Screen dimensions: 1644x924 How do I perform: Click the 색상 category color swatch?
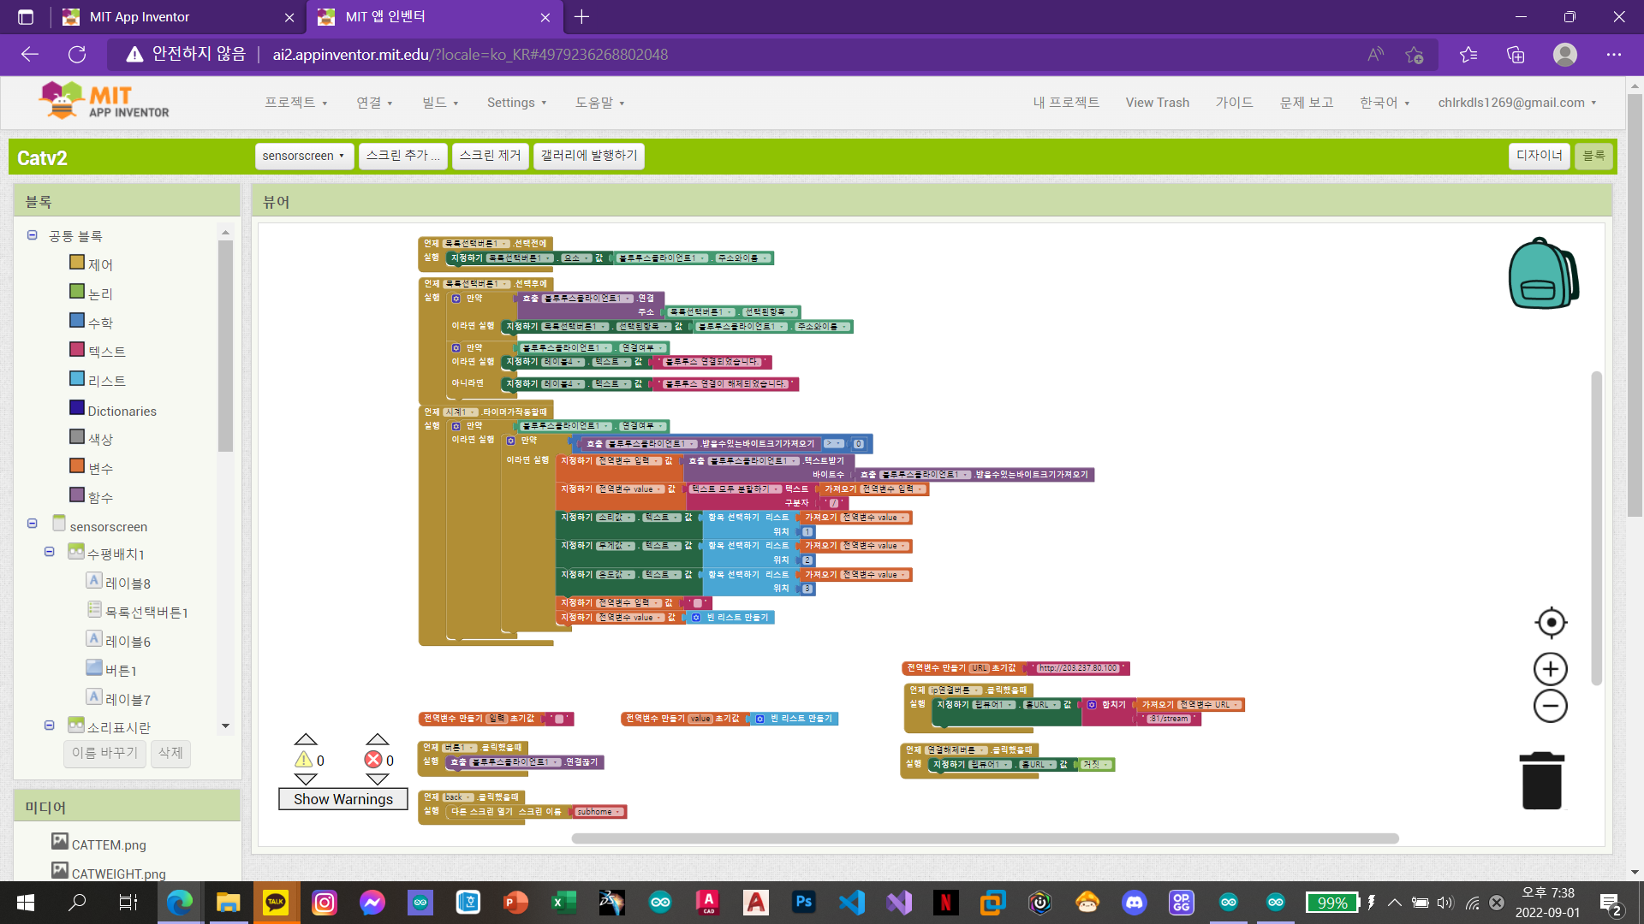pos(77,435)
